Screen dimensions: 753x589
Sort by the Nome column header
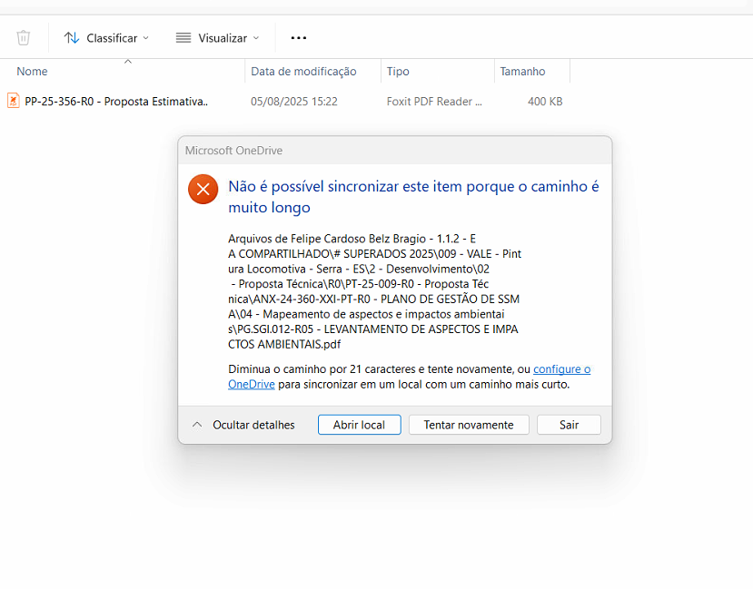(x=32, y=72)
